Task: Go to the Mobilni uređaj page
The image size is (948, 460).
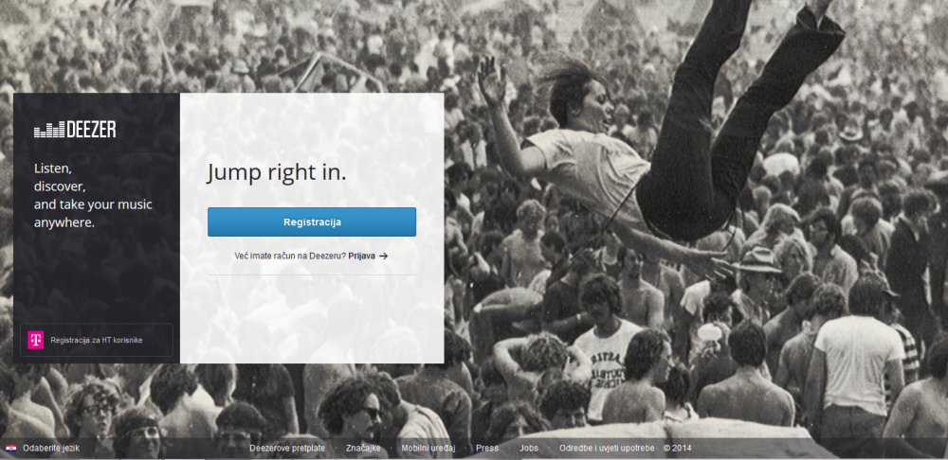Action: (x=428, y=448)
